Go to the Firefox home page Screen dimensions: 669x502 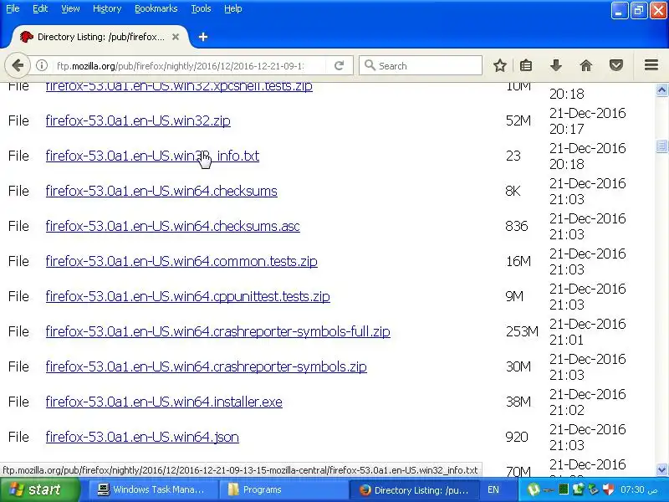(x=586, y=66)
